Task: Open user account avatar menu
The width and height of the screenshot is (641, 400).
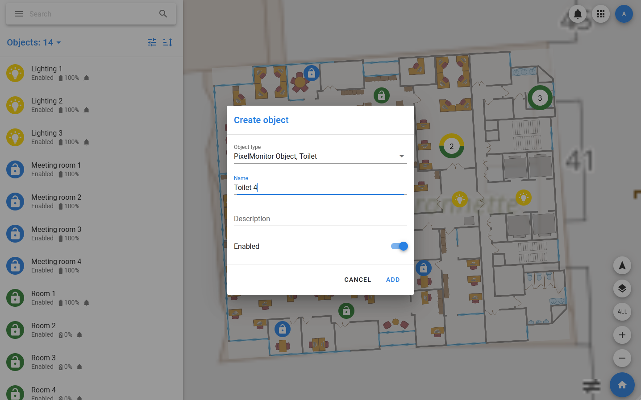Action: tap(624, 14)
